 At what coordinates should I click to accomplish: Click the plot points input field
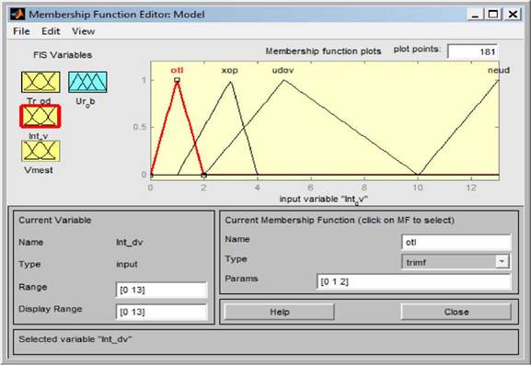[x=472, y=51]
